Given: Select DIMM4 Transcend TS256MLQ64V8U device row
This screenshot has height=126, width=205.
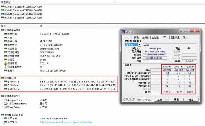Looking at the screenshot, I should [x=21, y=18].
